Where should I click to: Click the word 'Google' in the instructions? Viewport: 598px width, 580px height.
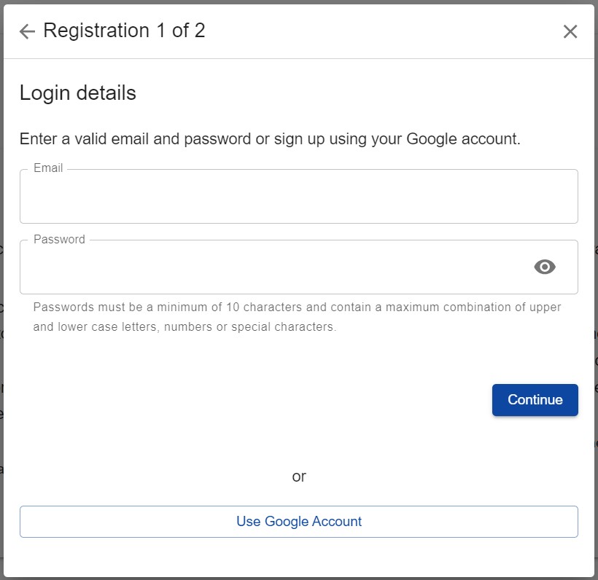tap(432, 139)
